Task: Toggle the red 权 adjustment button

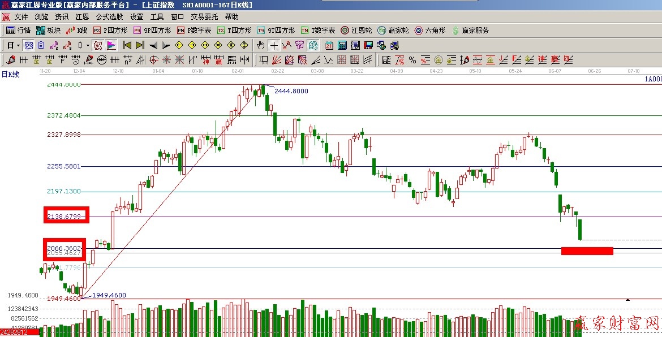Action: click(x=98, y=45)
